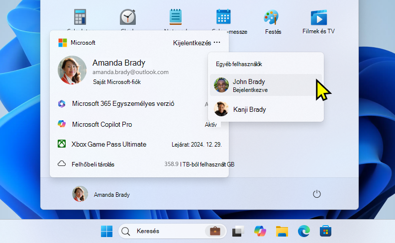Open Saját Microsoft-fiók link
The height and width of the screenshot is (243, 395).
pyautogui.click(x=117, y=82)
